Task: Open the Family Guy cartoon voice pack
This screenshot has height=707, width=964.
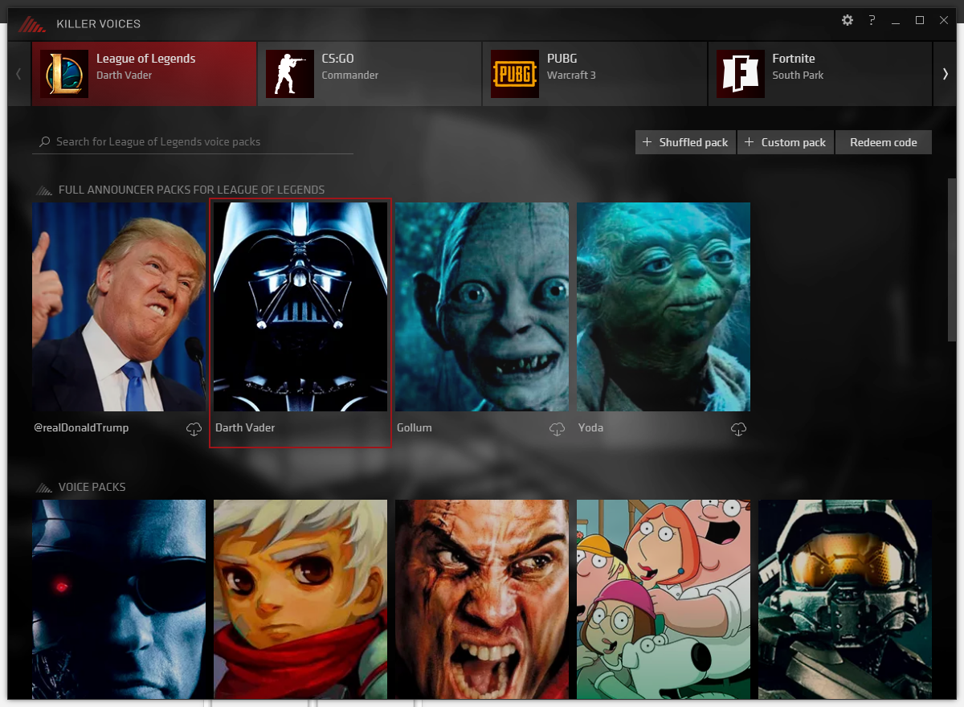Action: click(x=664, y=599)
